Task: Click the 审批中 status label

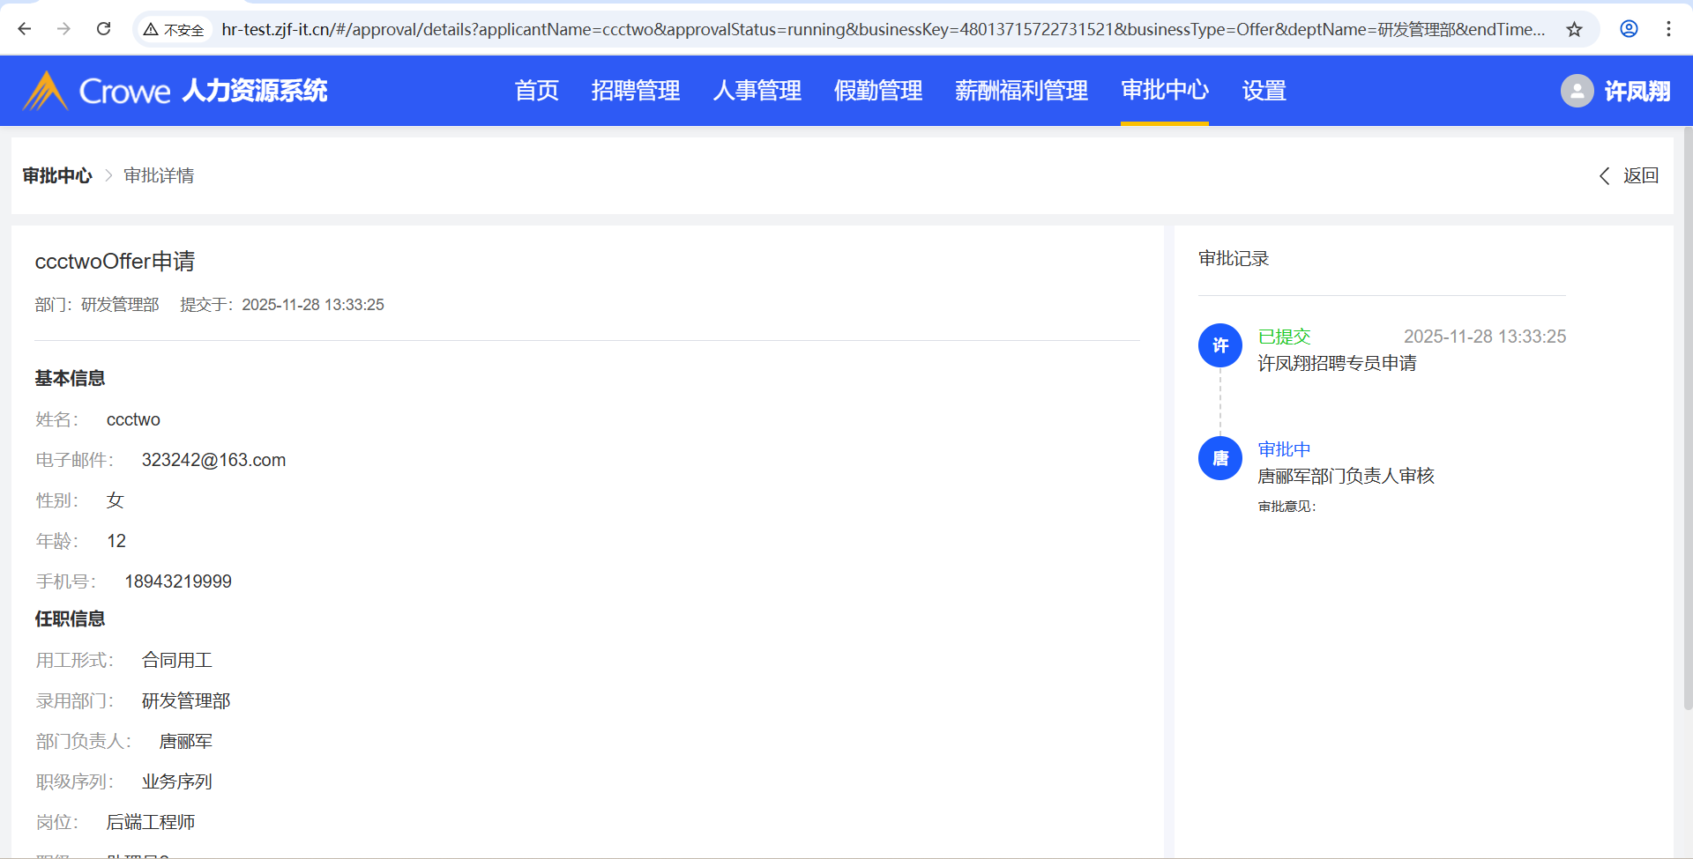Action: [x=1284, y=449]
